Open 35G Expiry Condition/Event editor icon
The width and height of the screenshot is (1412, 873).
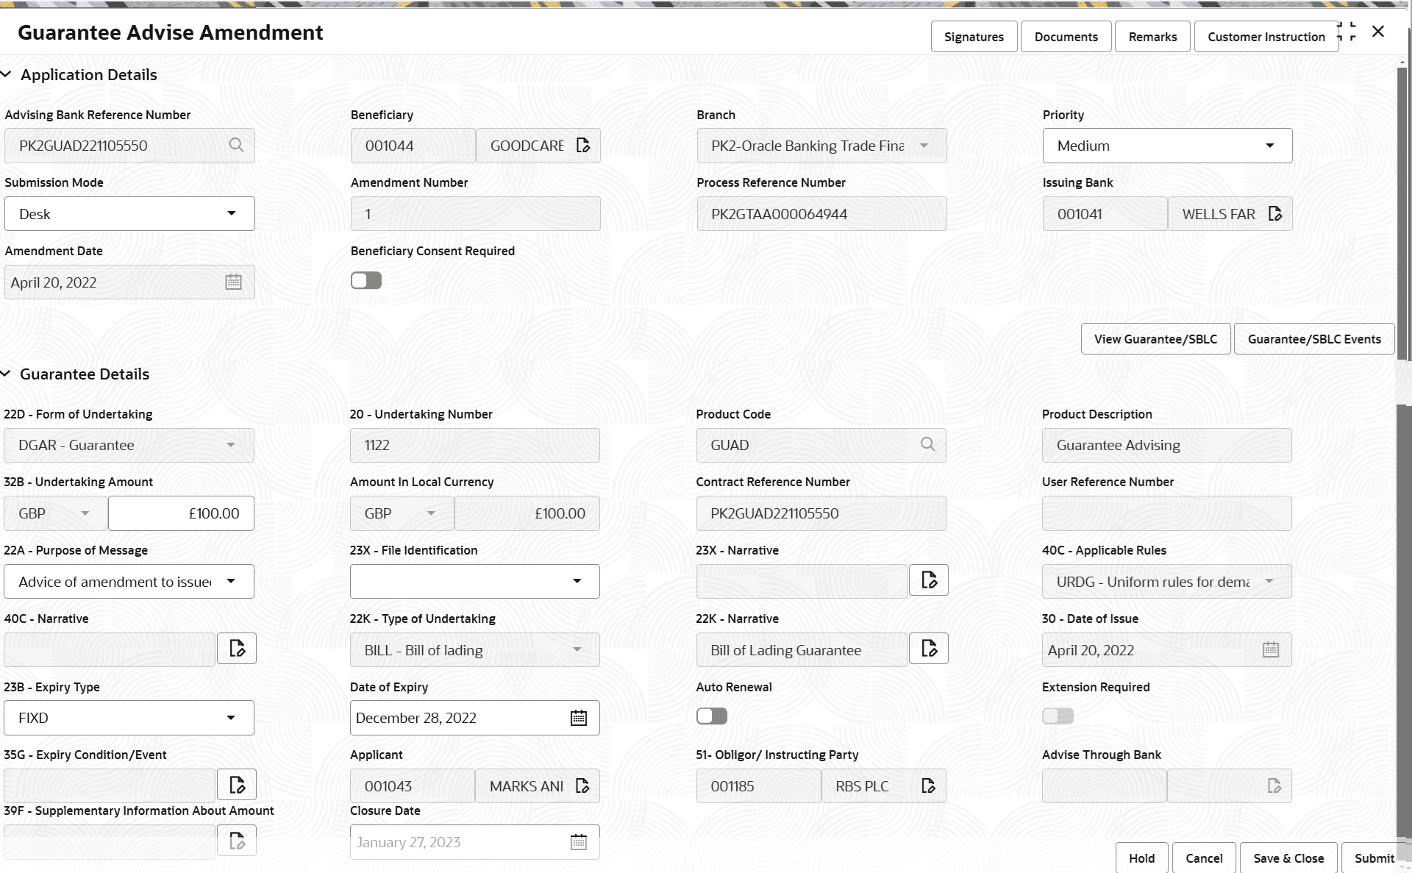click(x=237, y=785)
